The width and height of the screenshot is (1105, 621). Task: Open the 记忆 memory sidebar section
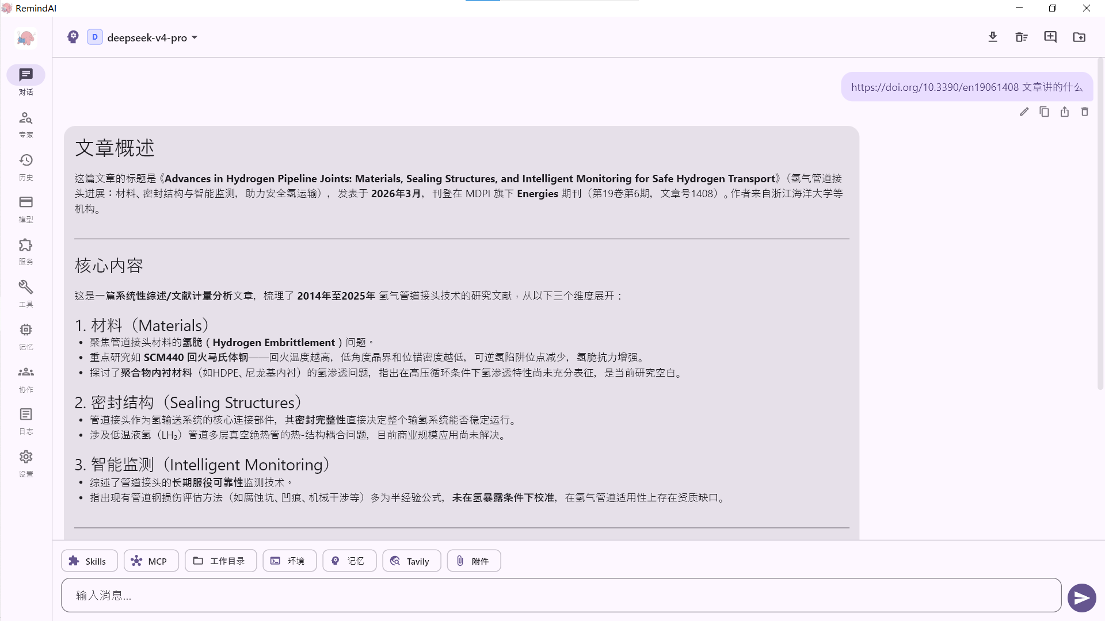[x=26, y=336]
